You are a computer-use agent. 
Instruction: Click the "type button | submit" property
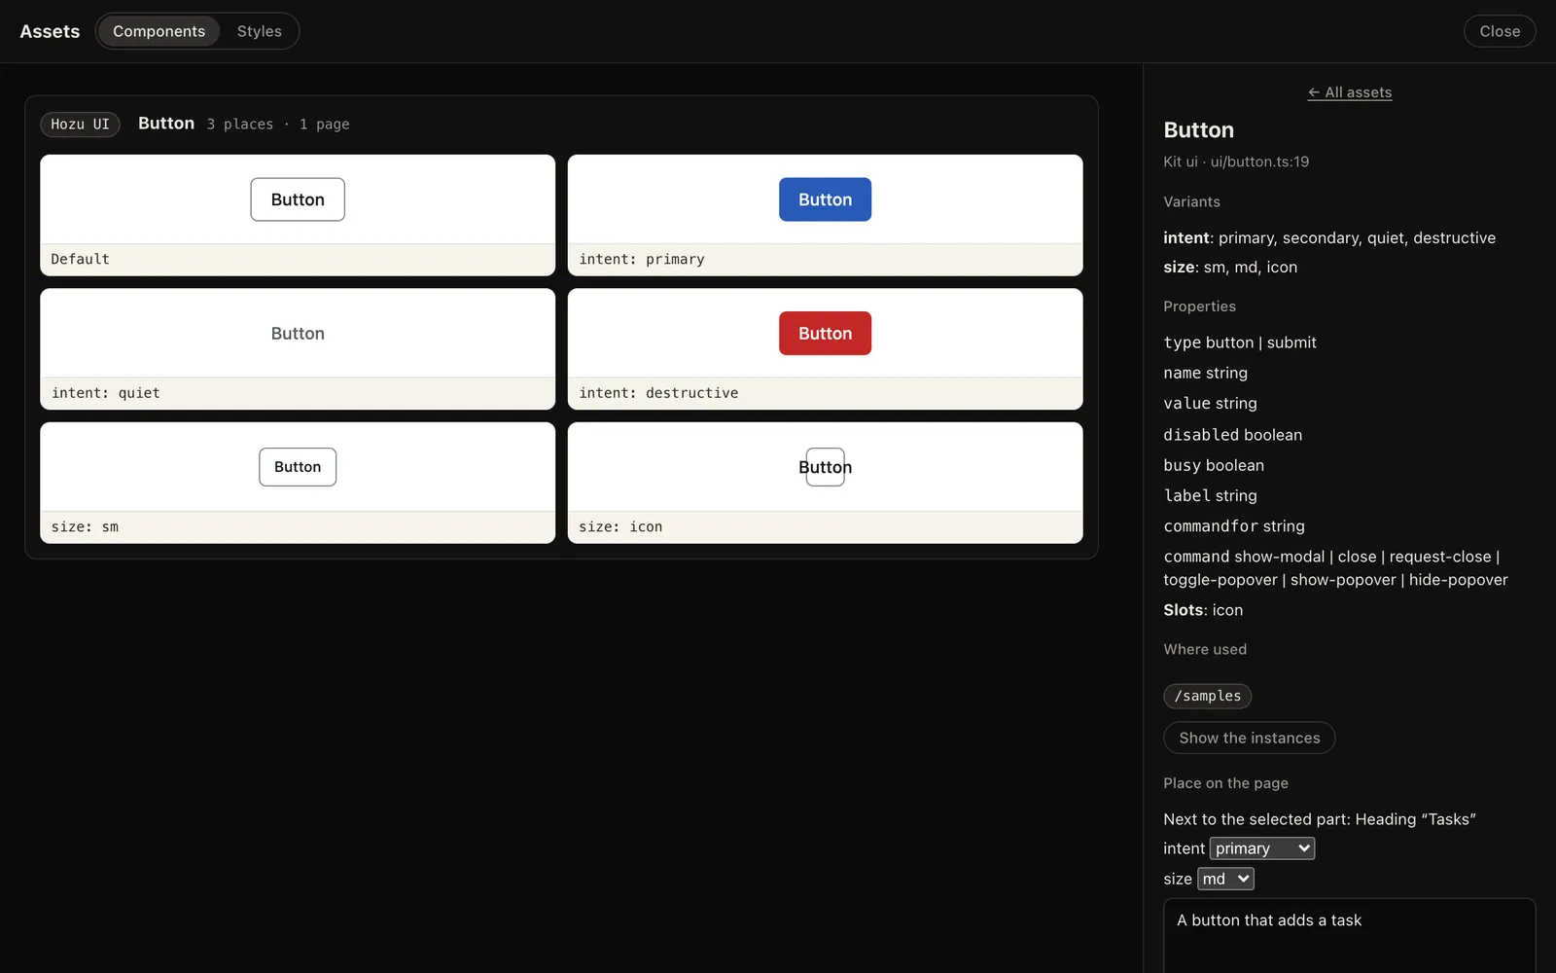(x=1240, y=342)
